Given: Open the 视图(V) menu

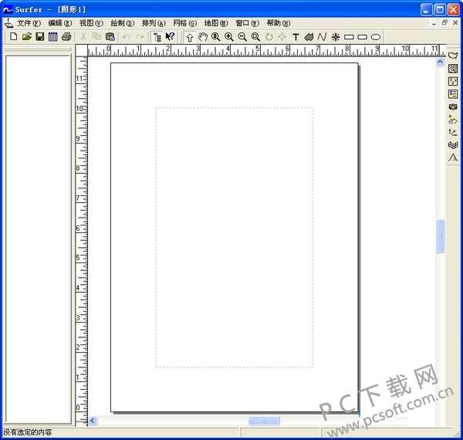Looking at the screenshot, I should click(x=91, y=23).
